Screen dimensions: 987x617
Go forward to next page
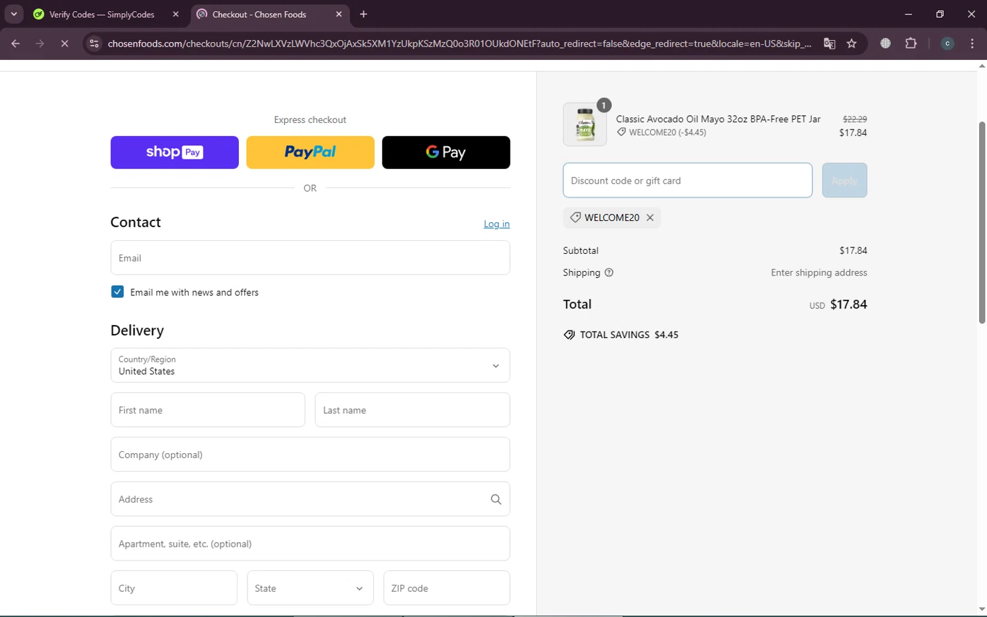(x=40, y=43)
